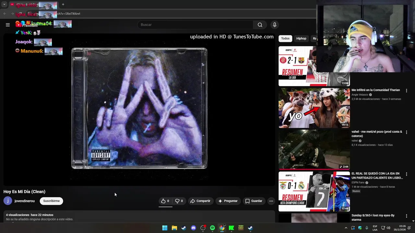Click the tray microphone icon
415x233 pixels.
pyautogui.click(x=367, y=228)
